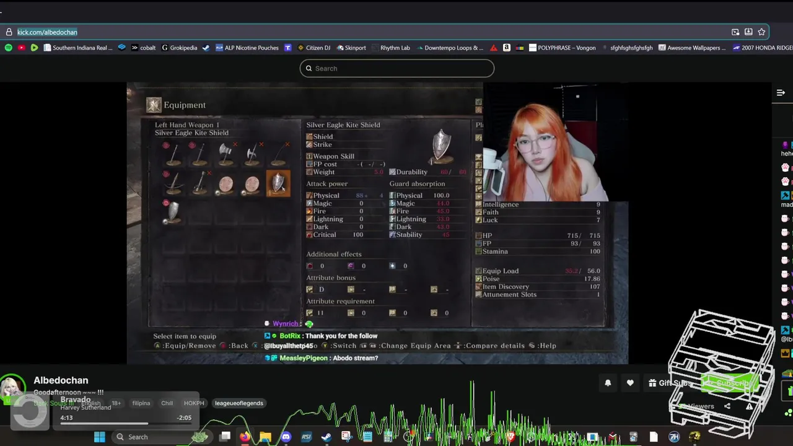Open the RSI launcher taskbar icon
This screenshot has height=446, width=793.
pyautogui.click(x=306, y=437)
